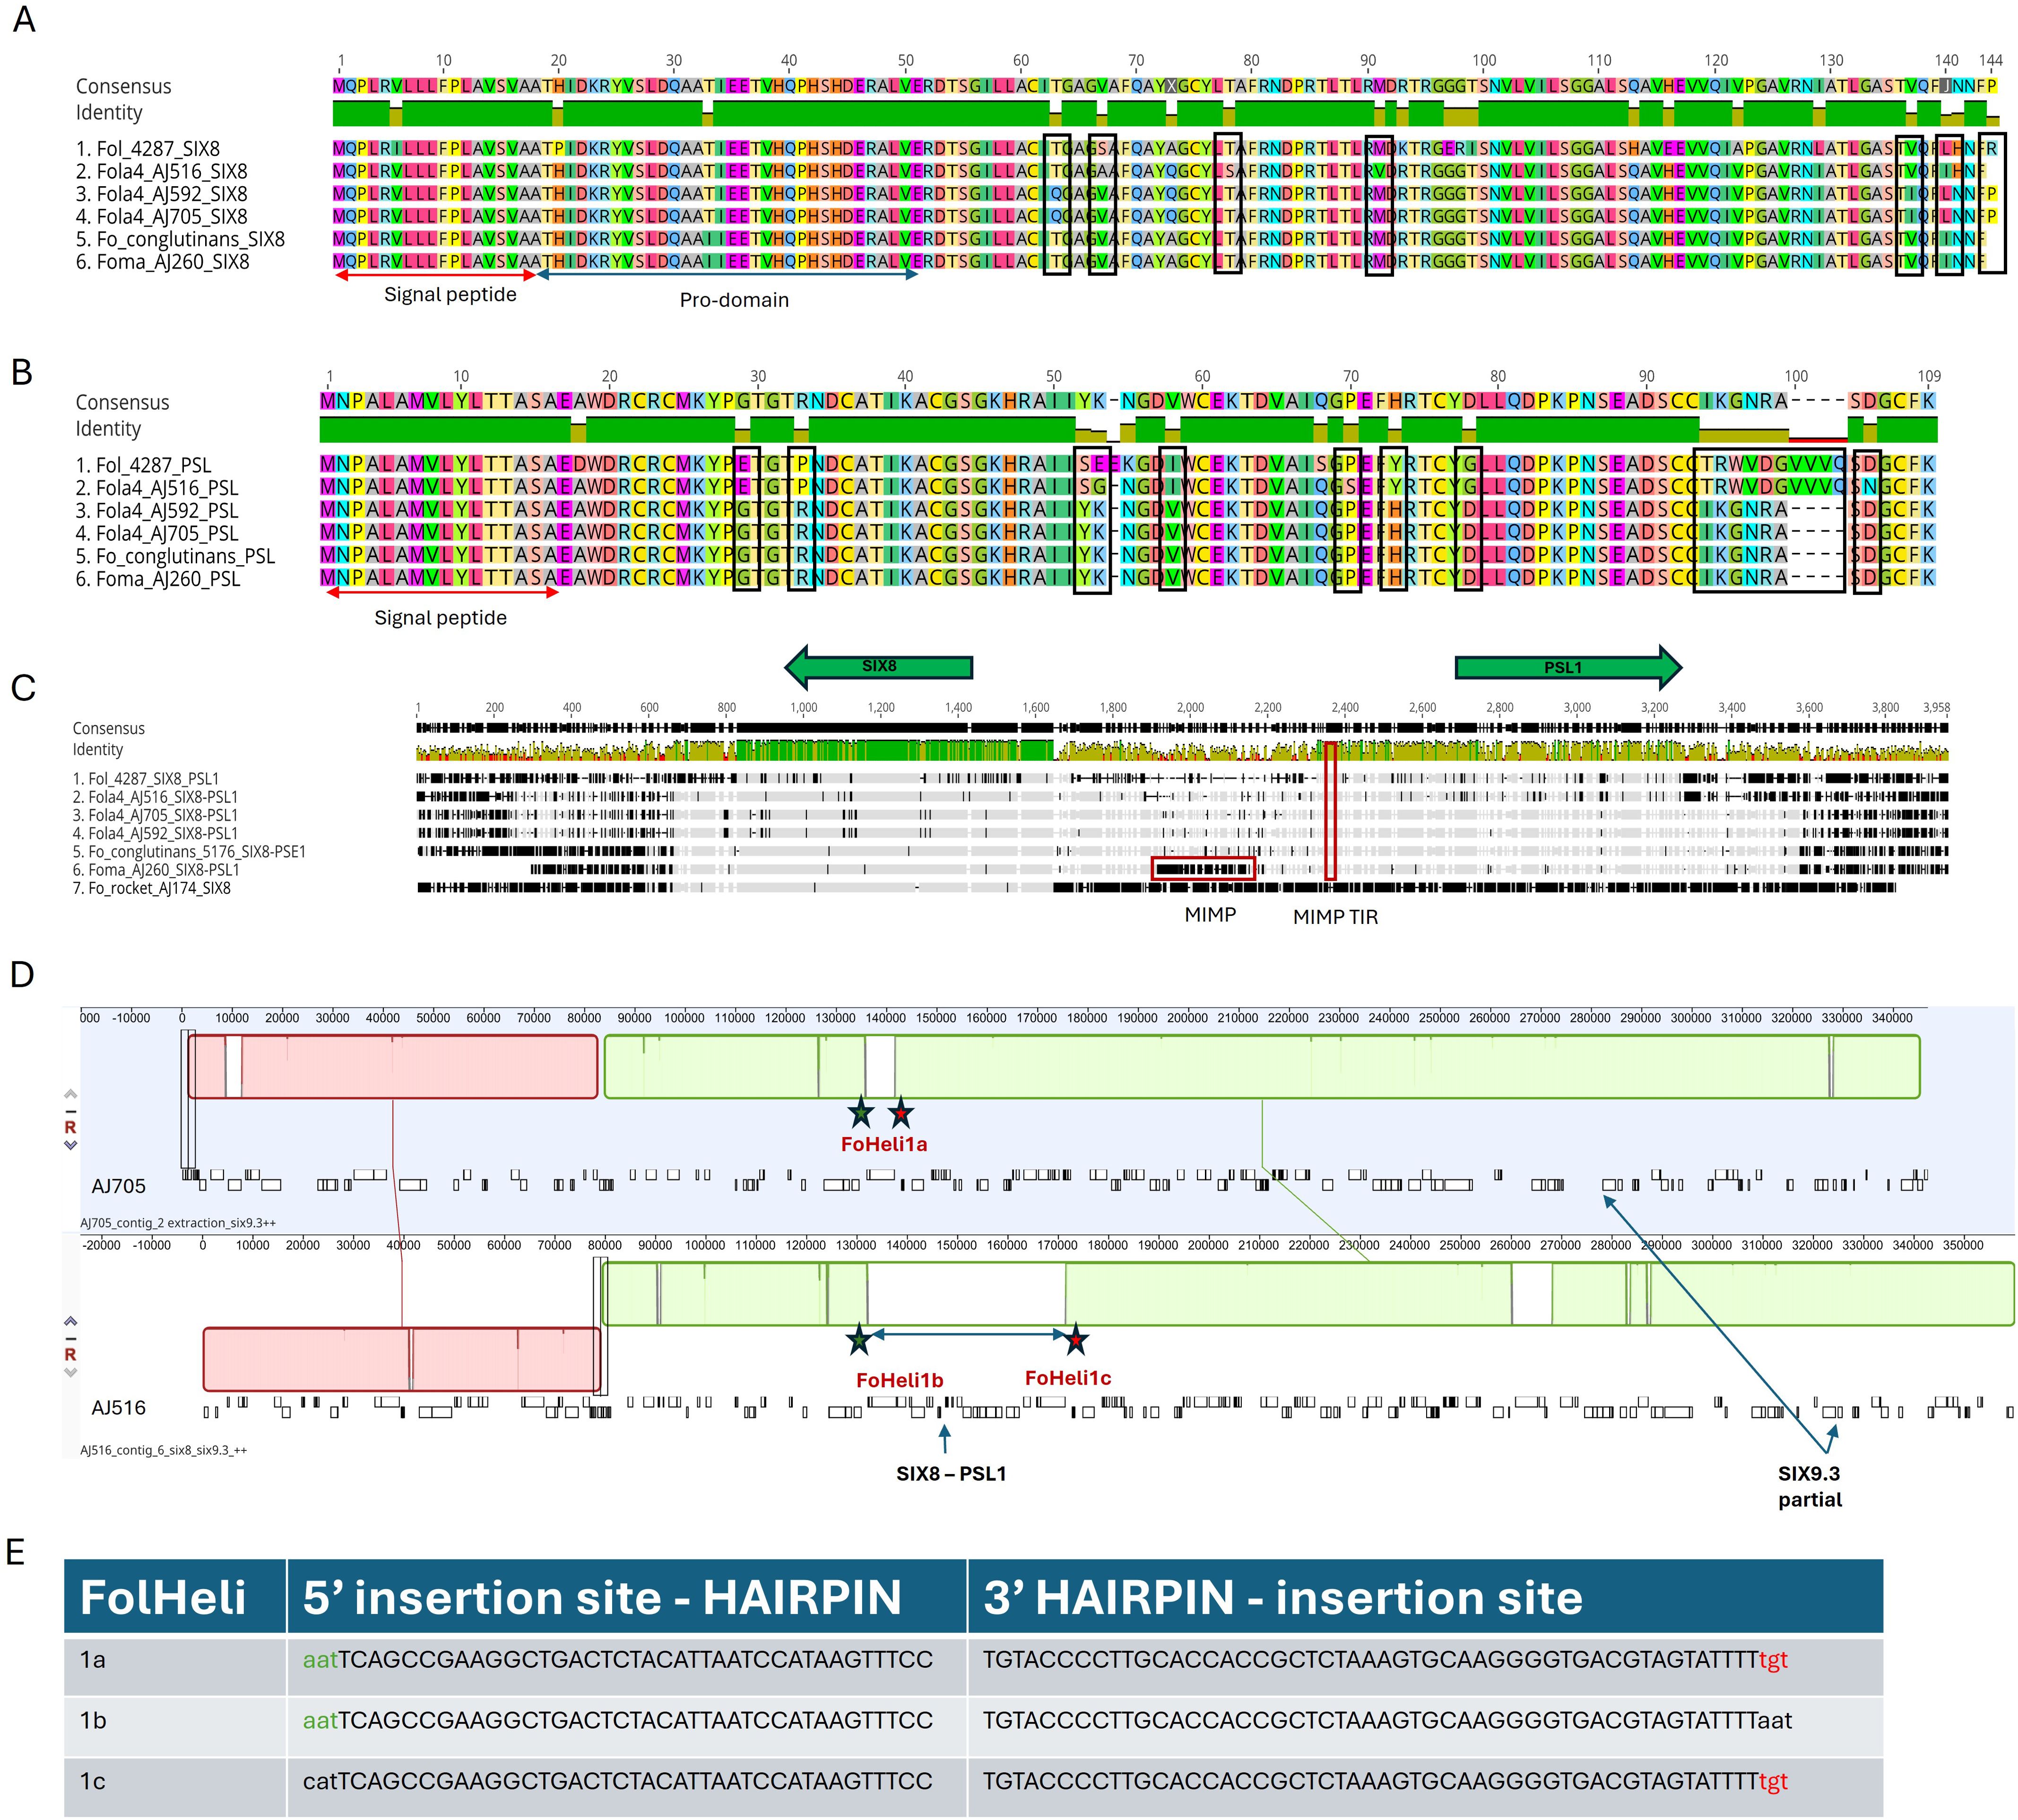Click the move-down chevron beside the AJ705 track
The height and width of the screenshot is (1820, 2018).
[x=70, y=1145]
